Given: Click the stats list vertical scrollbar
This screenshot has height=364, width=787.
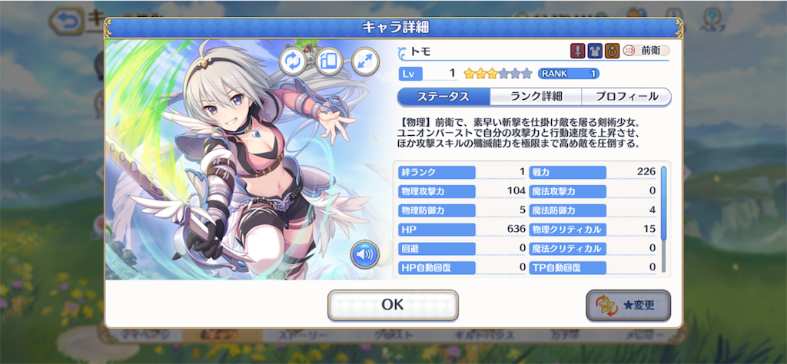Looking at the screenshot, I should [663, 219].
